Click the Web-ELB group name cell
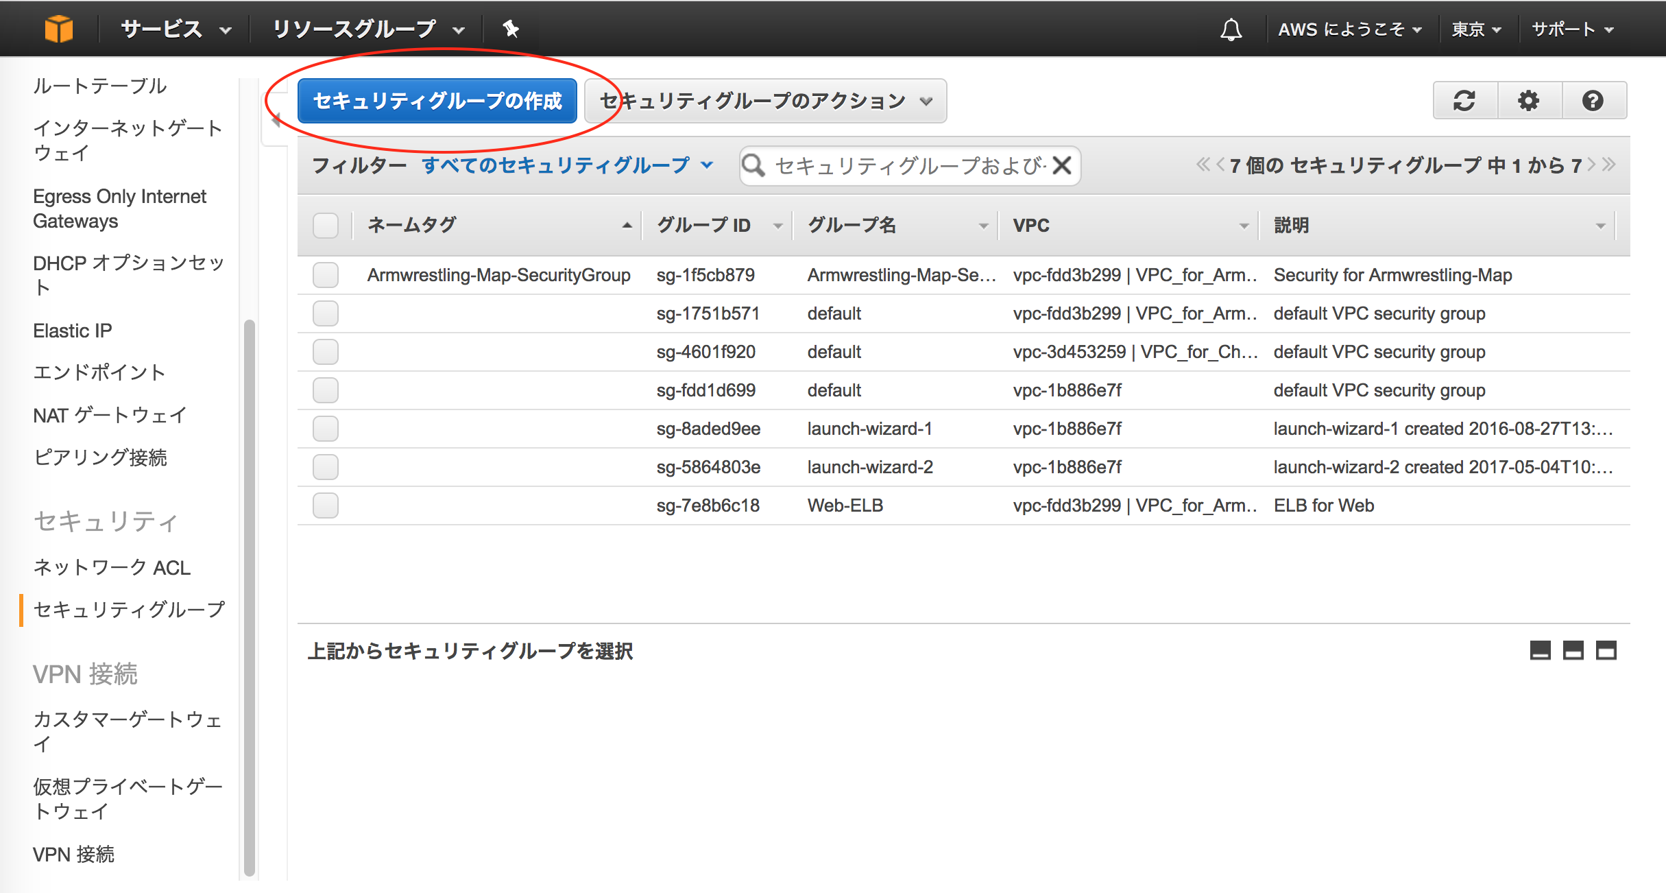Viewport: 1666px width, 893px height. click(845, 505)
